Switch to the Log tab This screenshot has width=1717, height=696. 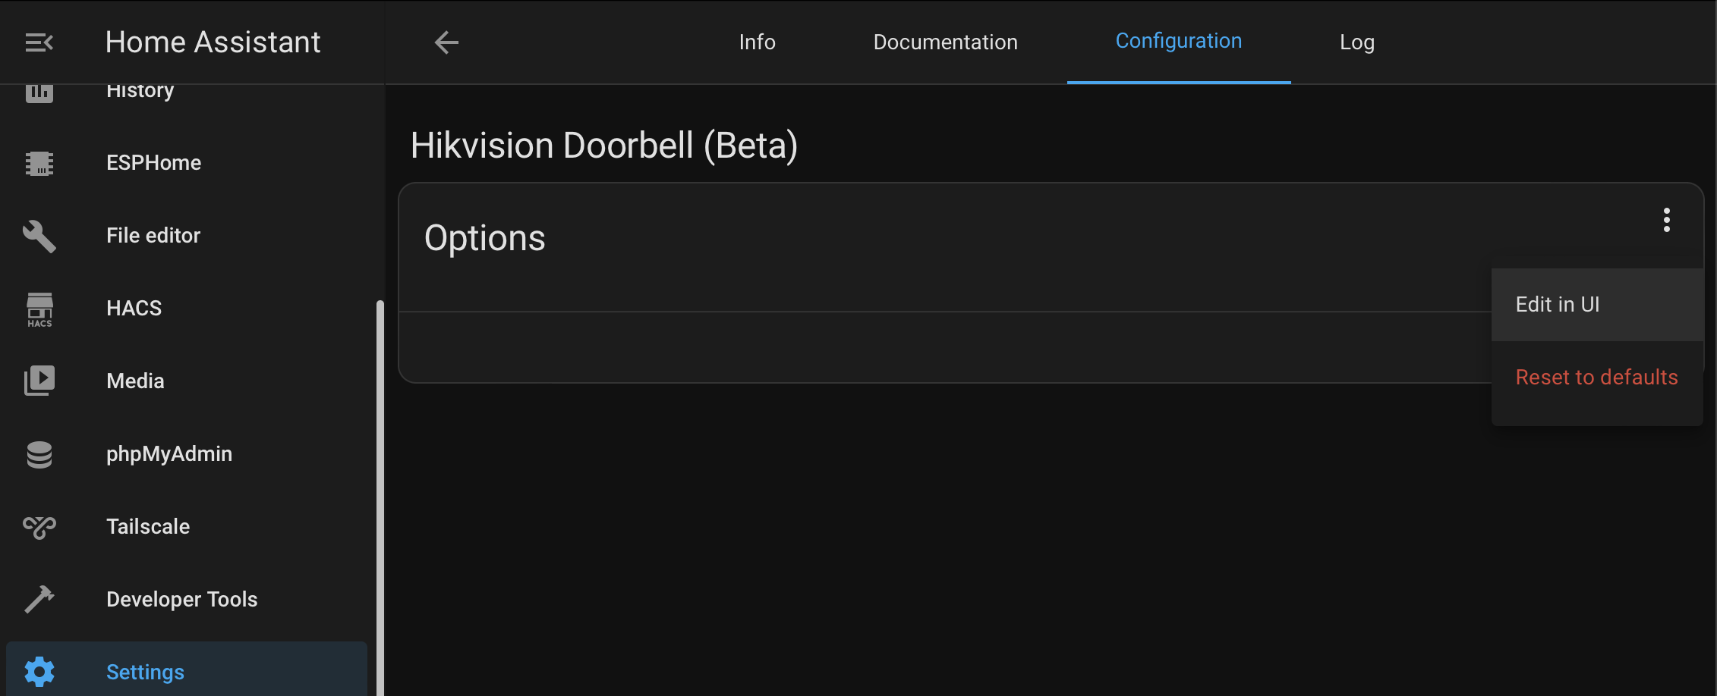pyautogui.click(x=1356, y=42)
